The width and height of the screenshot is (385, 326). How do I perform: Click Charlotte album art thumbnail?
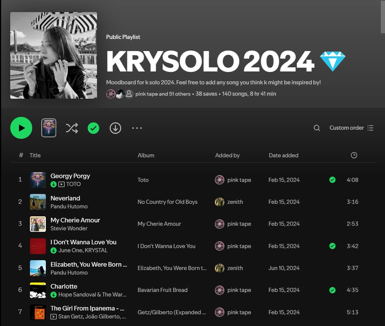38,290
